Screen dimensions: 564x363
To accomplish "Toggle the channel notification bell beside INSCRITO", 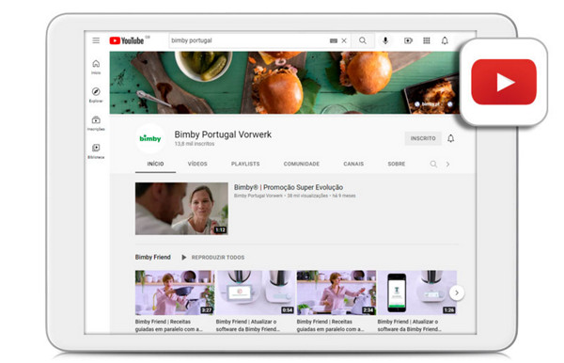I will point(450,138).
